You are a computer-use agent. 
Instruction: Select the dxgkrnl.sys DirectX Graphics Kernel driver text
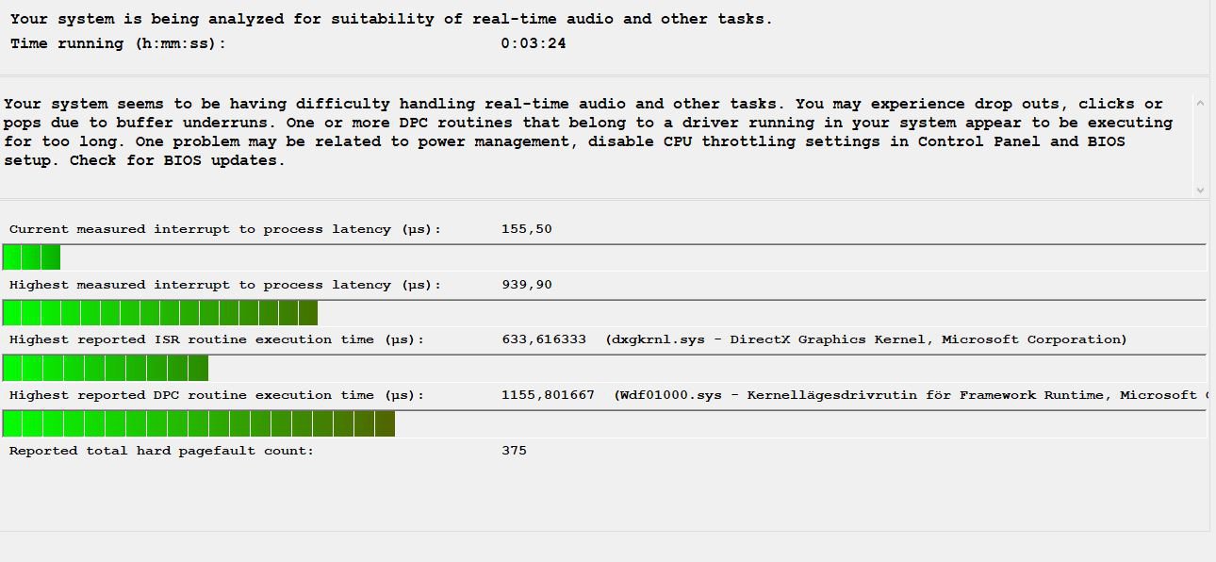point(865,339)
